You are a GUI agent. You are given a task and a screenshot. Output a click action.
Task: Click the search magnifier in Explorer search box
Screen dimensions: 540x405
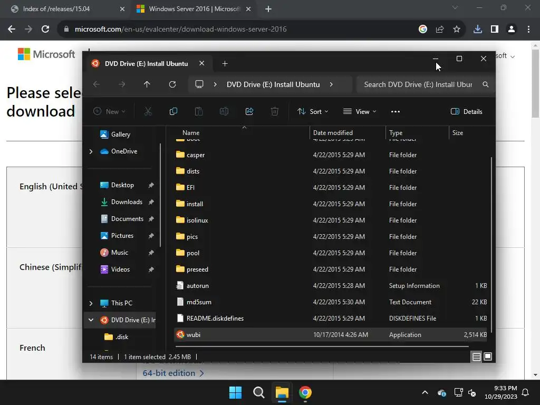pos(485,84)
